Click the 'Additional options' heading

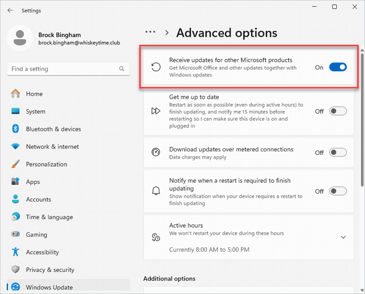pyautogui.click(x=169, y=278)
